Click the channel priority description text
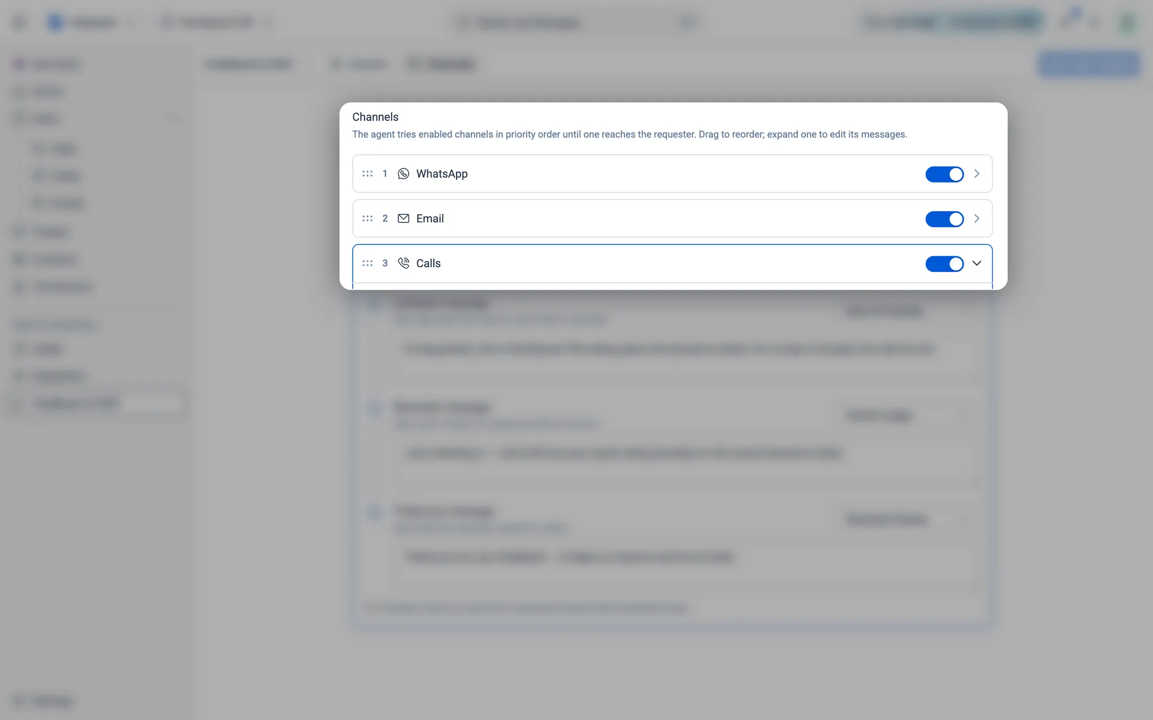This screenshot has height=720, width=1153. (630, 134)
